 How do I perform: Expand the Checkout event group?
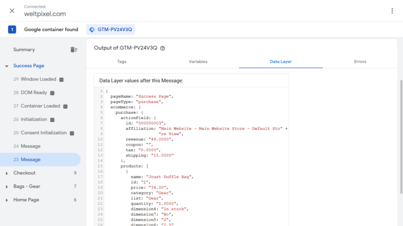(x=7, y=173)
